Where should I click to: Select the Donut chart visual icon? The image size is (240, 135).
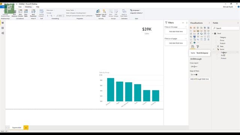tap(201, 34)
